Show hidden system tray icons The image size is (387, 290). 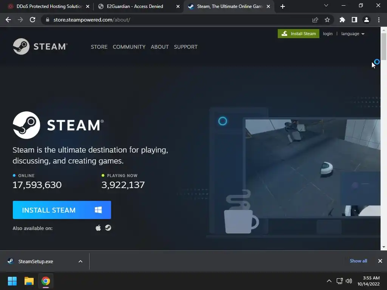coord(329,281)
